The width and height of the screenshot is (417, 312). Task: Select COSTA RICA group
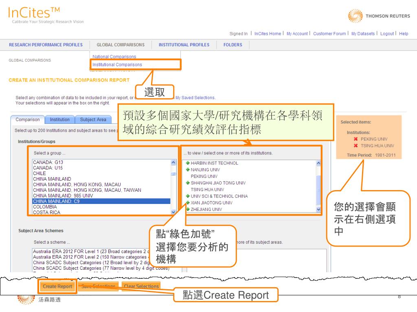click(x=101, y=212)
